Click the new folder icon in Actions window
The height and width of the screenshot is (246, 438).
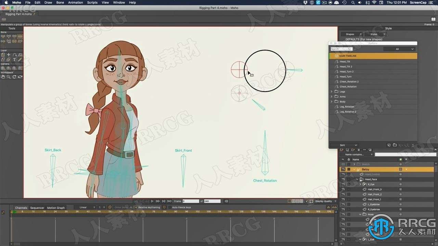click(395, 145)
